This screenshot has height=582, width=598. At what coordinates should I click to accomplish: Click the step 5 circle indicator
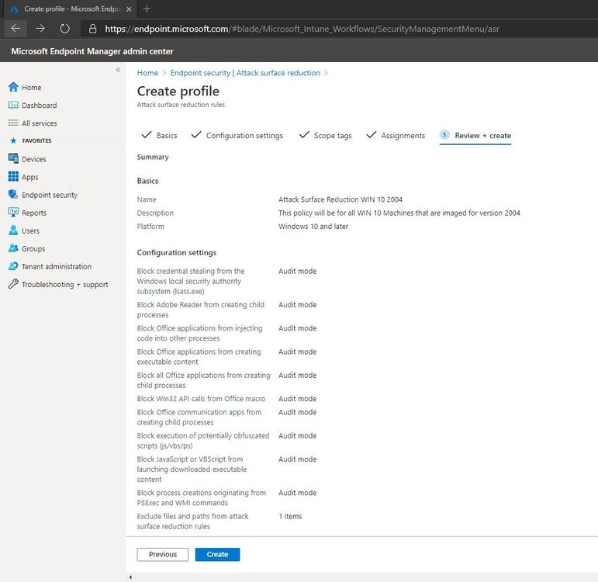[444, 135]
